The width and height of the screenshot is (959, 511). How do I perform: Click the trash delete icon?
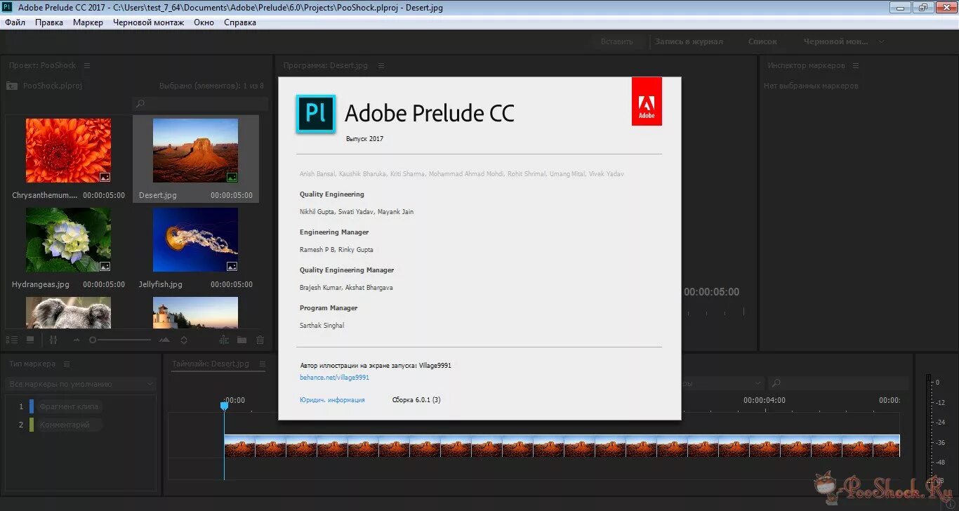[x=260, y=340]
